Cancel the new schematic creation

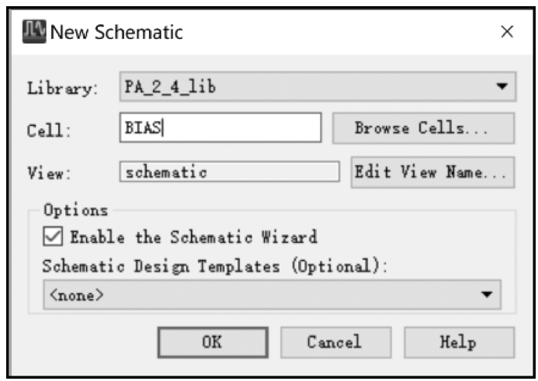pos(335,342)
